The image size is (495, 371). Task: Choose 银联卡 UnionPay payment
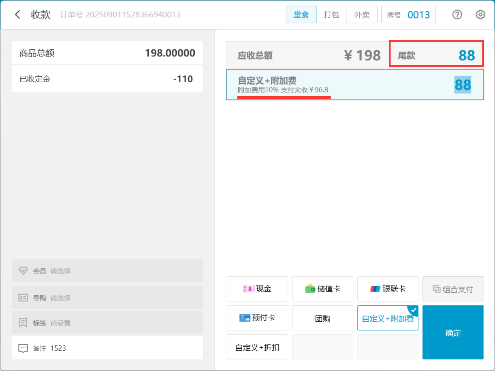(x=388, y=289)
